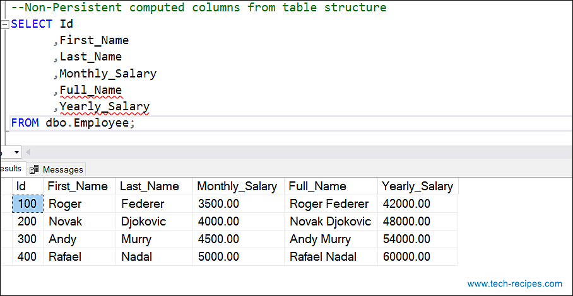Screen dimensions: 573x296
Task: Switch to the Messages tab
Action: [57, 169]
